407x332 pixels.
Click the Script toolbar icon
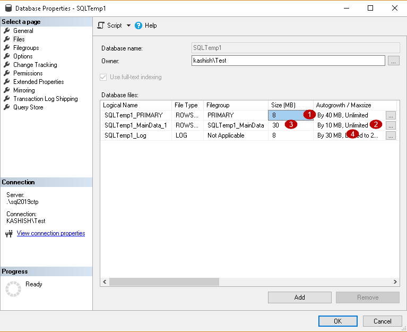101,25
